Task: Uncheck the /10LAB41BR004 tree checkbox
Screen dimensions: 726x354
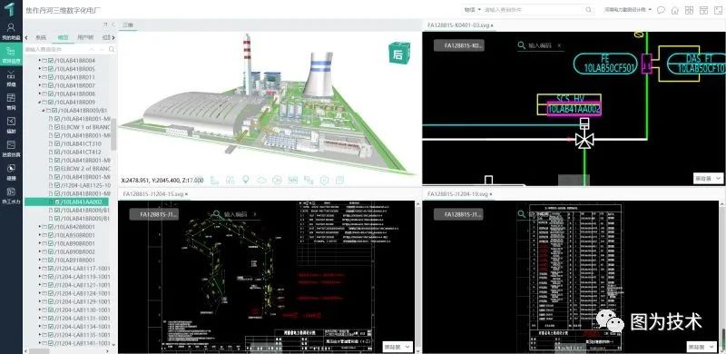Action: pos(51,61)
